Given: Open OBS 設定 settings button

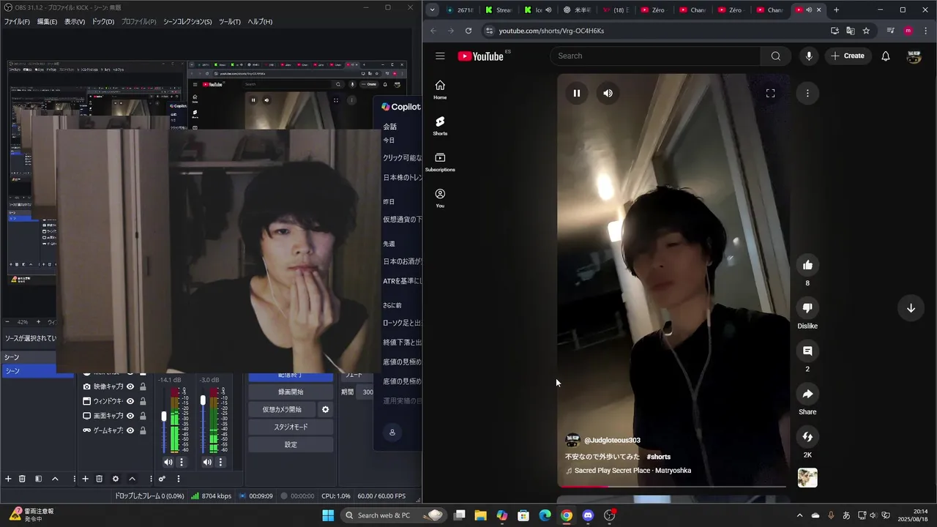Looking at the screenshot, I should (x=291, y=444).
